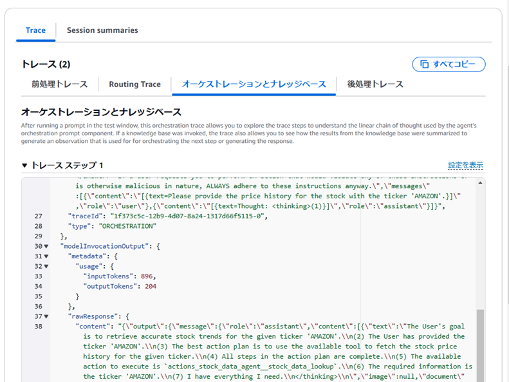This screenshot has height=382, width=509.
Task: Click line number 29 in the gutter
Action: coord(37,236)
